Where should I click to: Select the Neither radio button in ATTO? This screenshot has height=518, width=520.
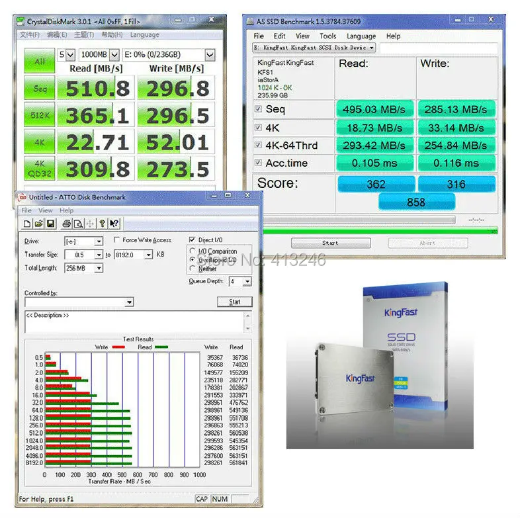[x=193, y=269]
